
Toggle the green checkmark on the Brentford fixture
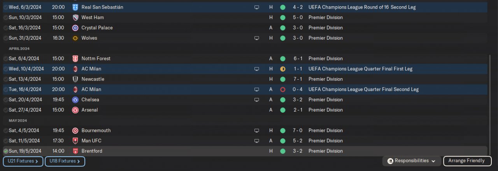coord(5,151)
